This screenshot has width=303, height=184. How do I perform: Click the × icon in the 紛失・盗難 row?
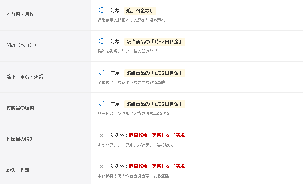pyautogui.click(x=102, y=166)
